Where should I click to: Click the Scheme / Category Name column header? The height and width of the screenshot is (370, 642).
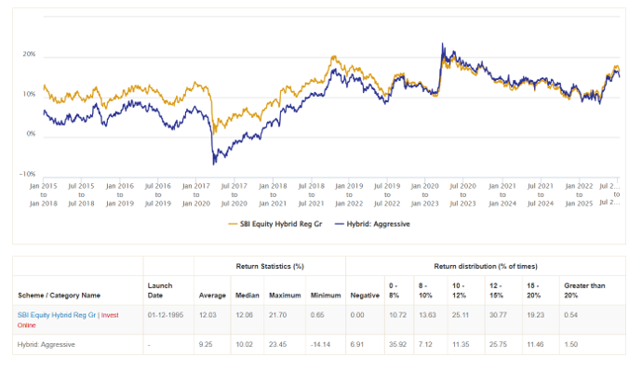[59, 296]
